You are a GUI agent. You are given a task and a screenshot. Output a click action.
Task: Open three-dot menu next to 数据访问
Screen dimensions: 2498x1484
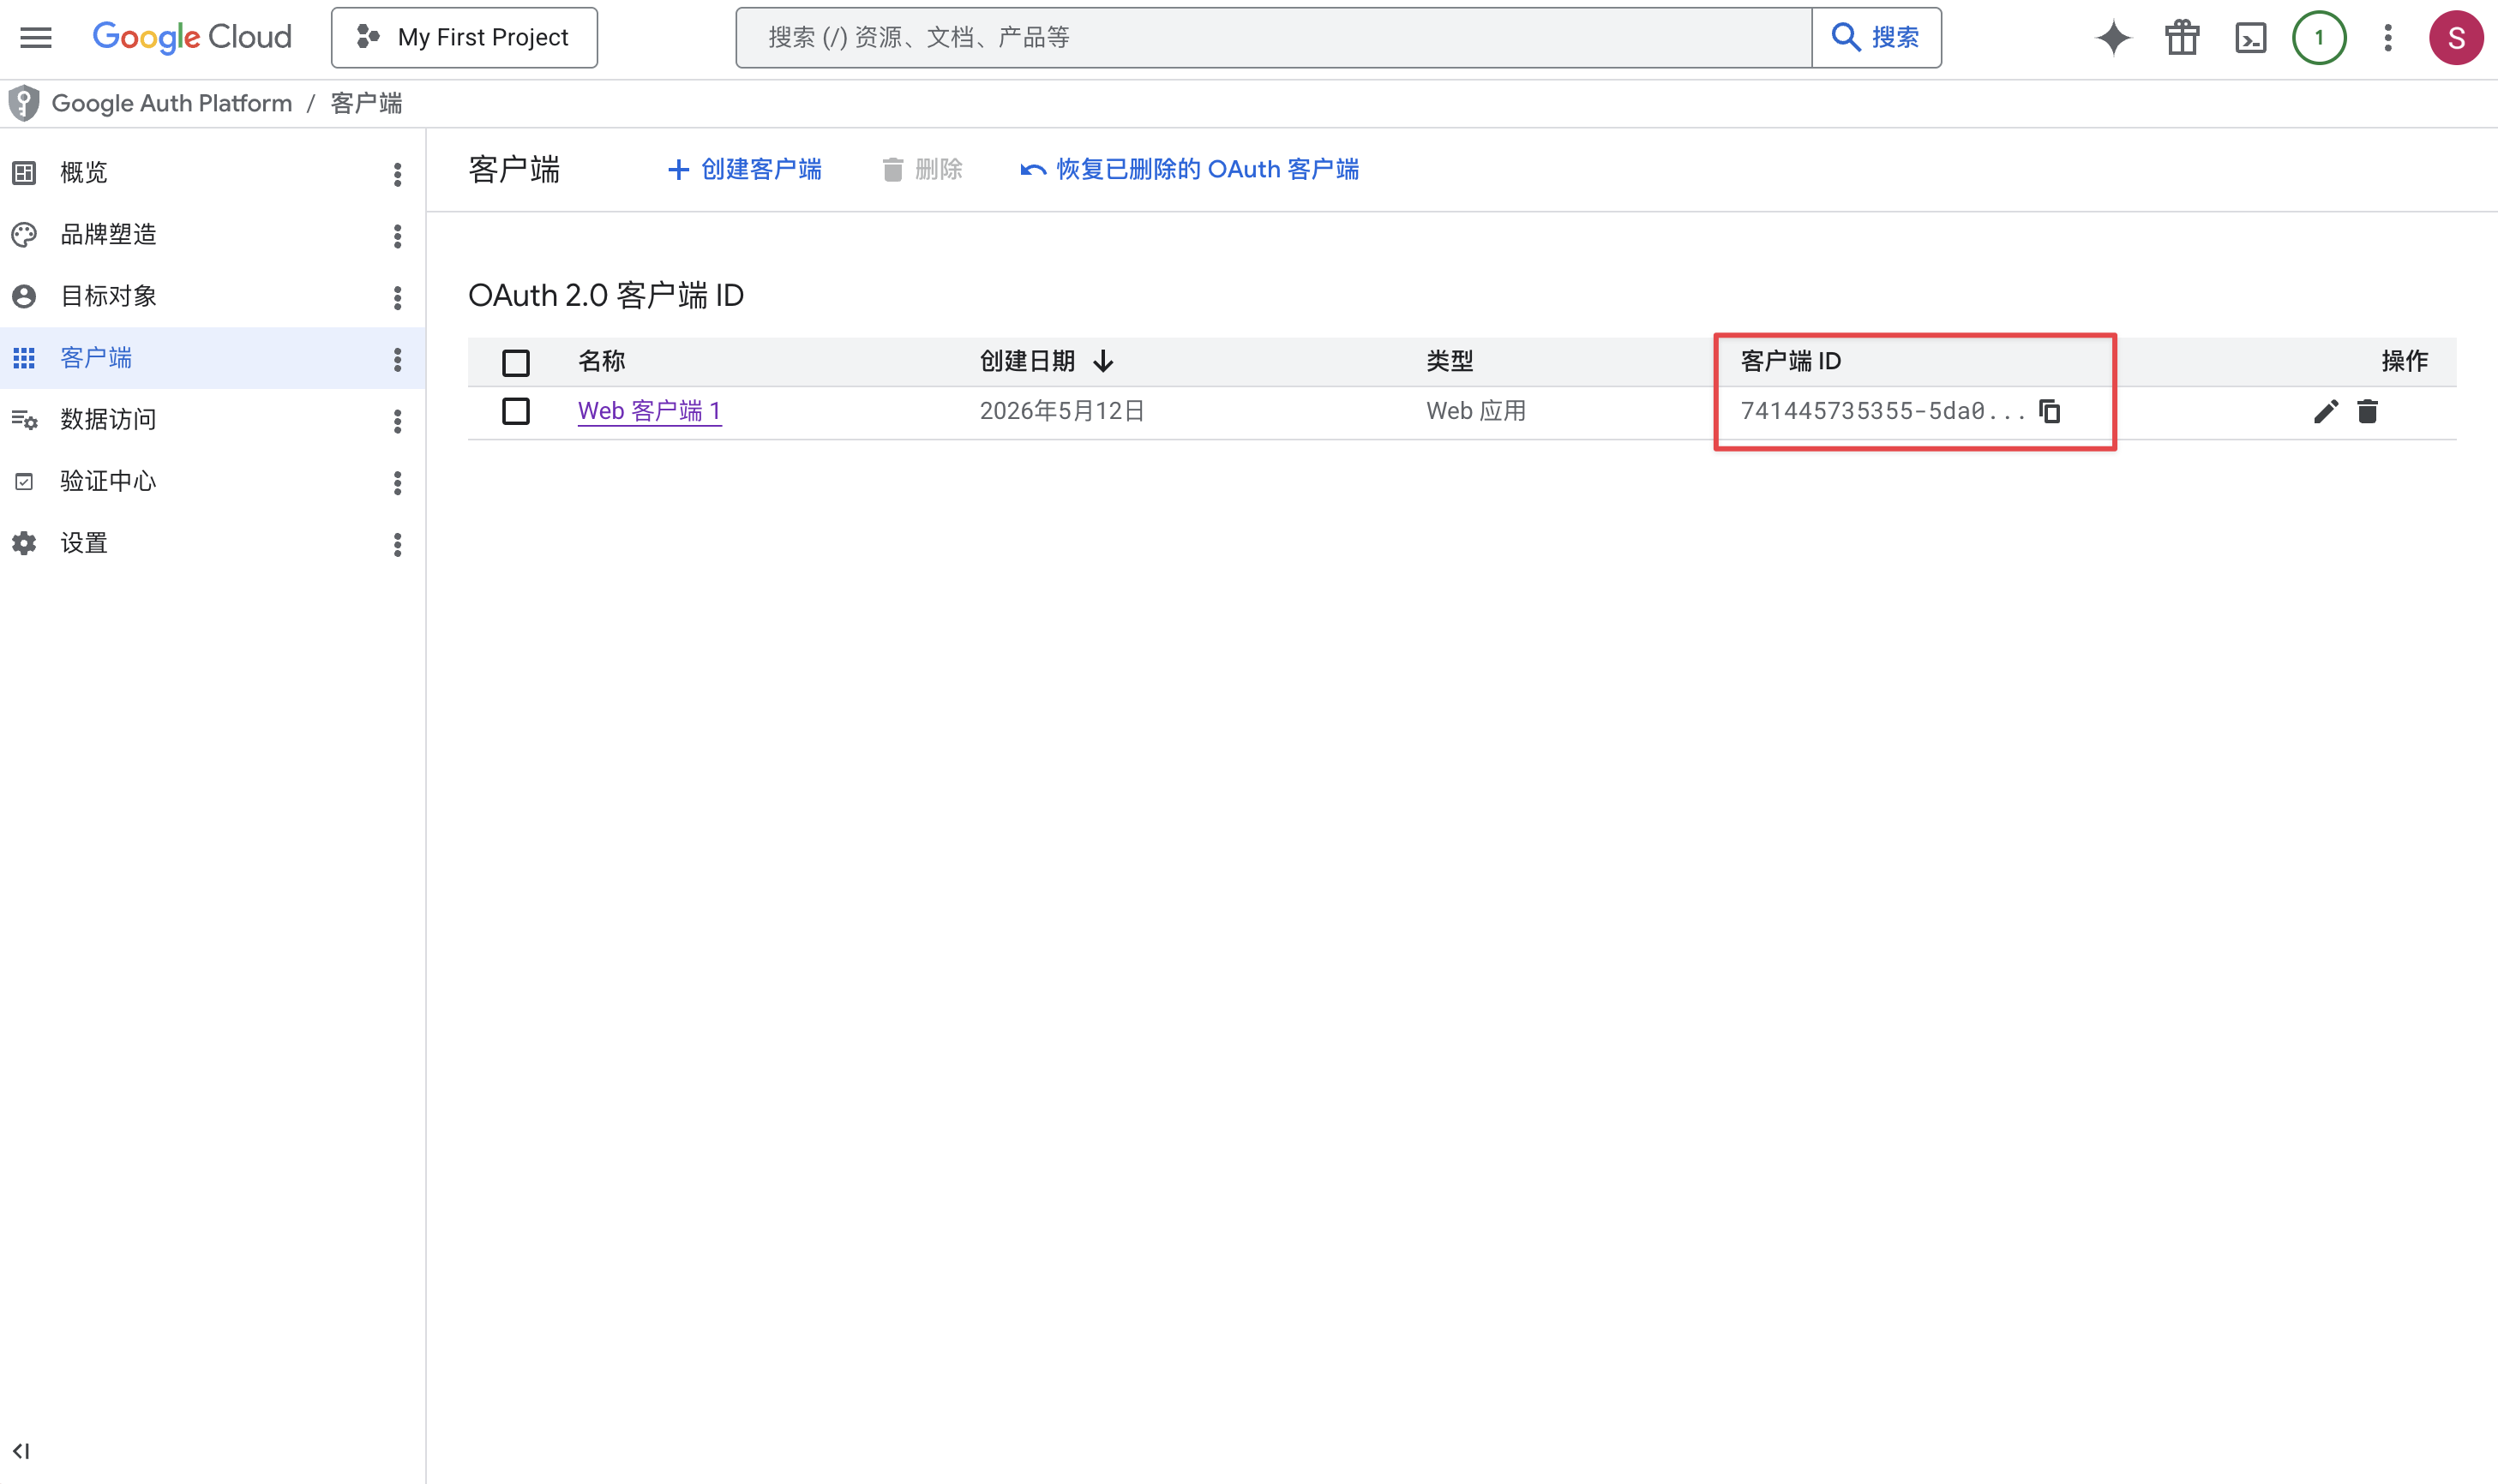tap(397, 421)
